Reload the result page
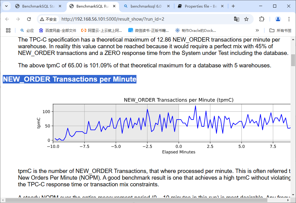The image size is (296, 203). click(29, 19)
